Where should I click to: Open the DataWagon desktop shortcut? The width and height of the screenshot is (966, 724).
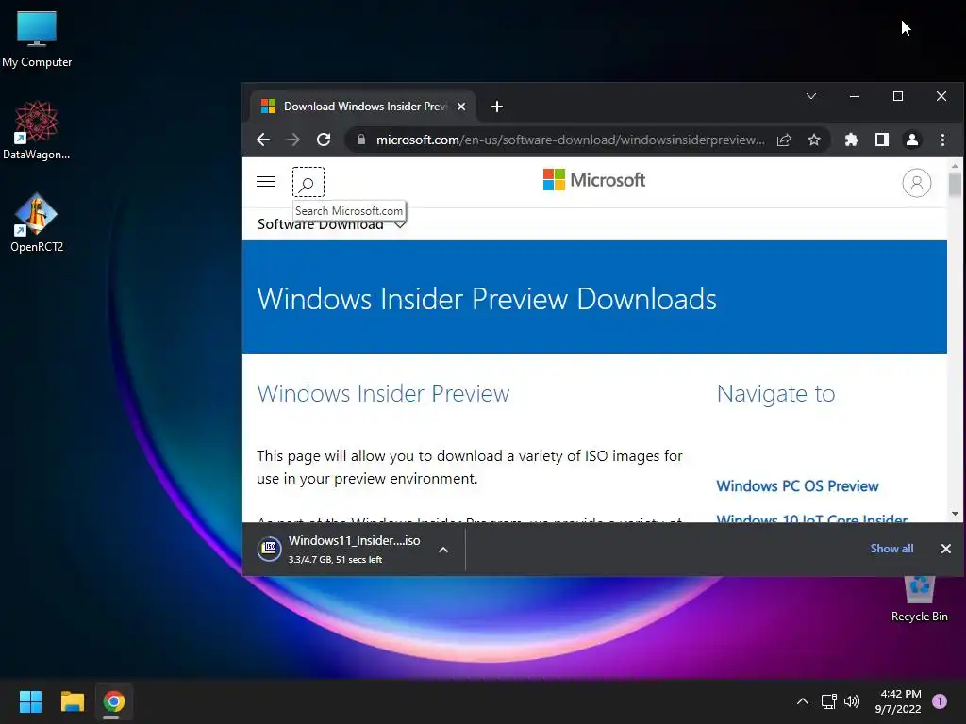37,130
